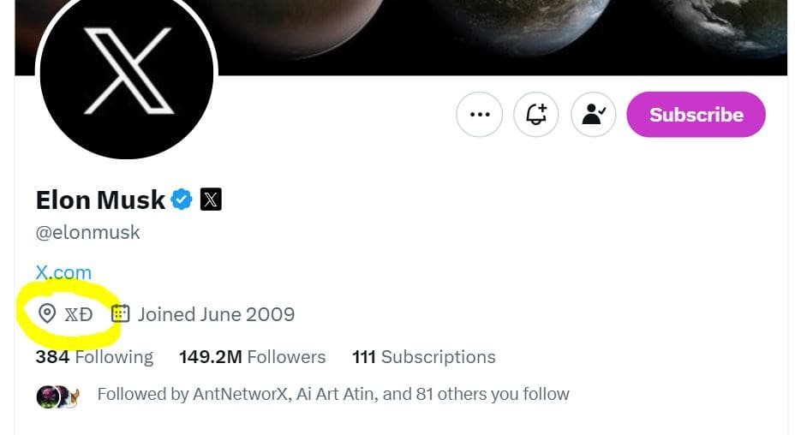Open the three-dot more options menu
Image resolution: width=801 pixels, height=435 pixels.
(479, 115)
